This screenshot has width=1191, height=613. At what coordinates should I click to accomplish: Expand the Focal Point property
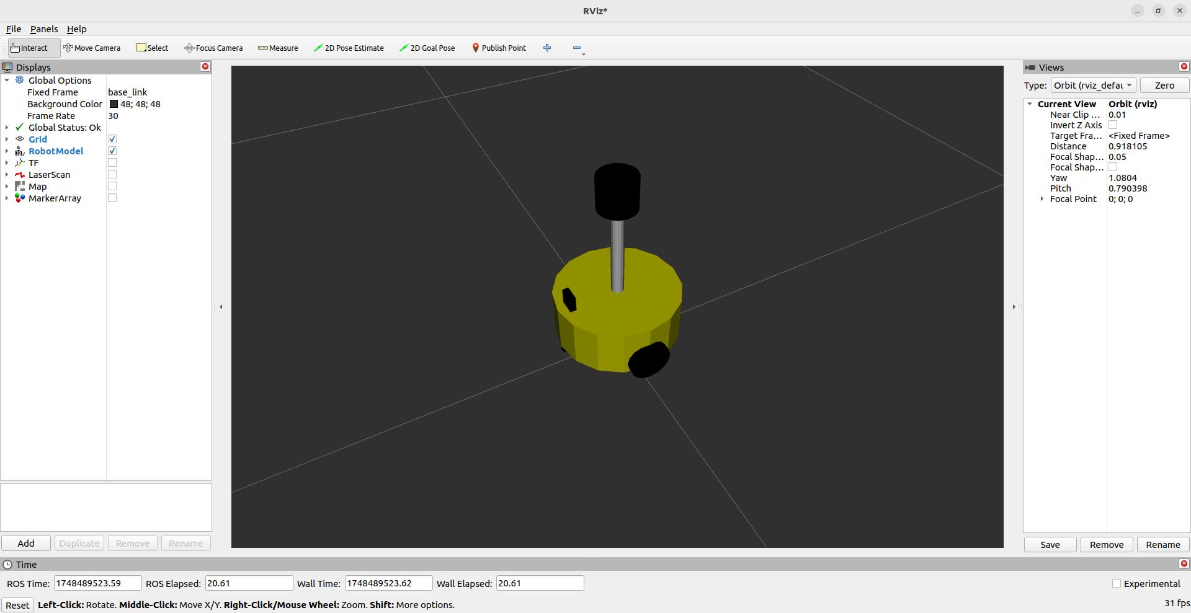point(1042,198)
